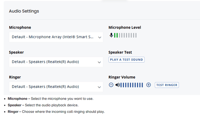Click the Speaker dropdown chevron arrow
Screen dimensions: 200x115
pos(99,62)
